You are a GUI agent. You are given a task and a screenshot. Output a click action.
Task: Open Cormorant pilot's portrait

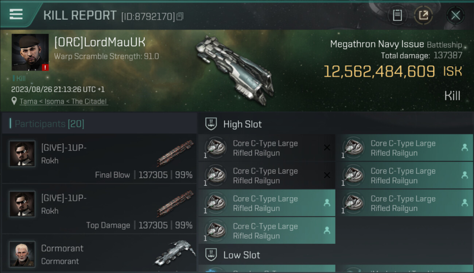(22, 254)
